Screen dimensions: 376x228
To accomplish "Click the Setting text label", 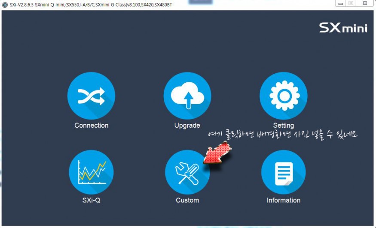I will point(284,126).
